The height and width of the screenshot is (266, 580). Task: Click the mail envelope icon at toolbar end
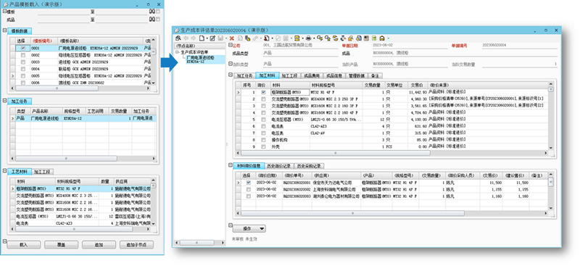coord(382,38)
